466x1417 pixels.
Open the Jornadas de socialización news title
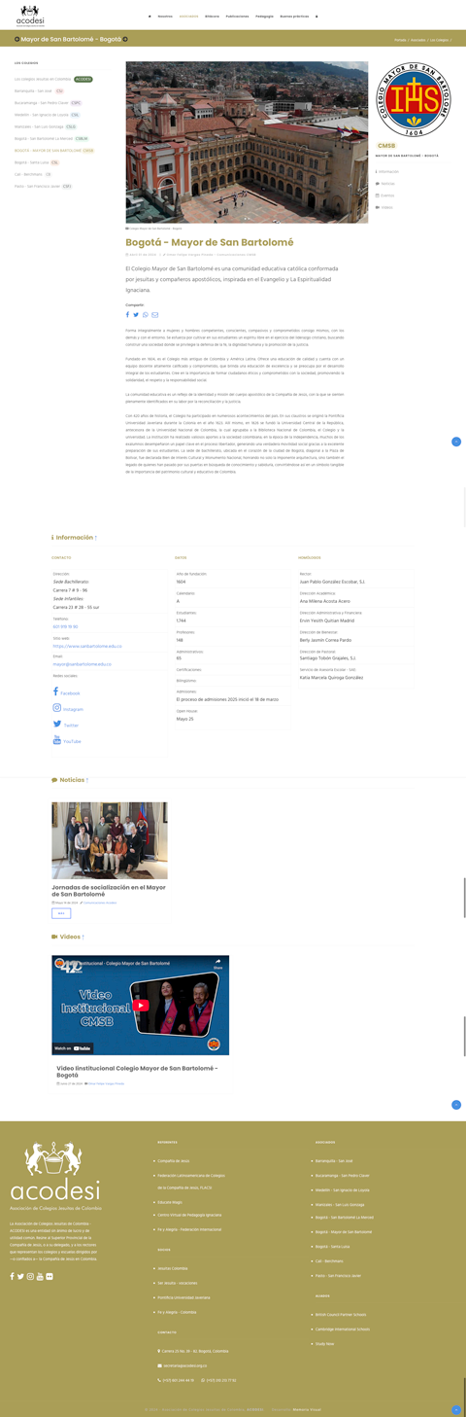[x=109, y=890]
